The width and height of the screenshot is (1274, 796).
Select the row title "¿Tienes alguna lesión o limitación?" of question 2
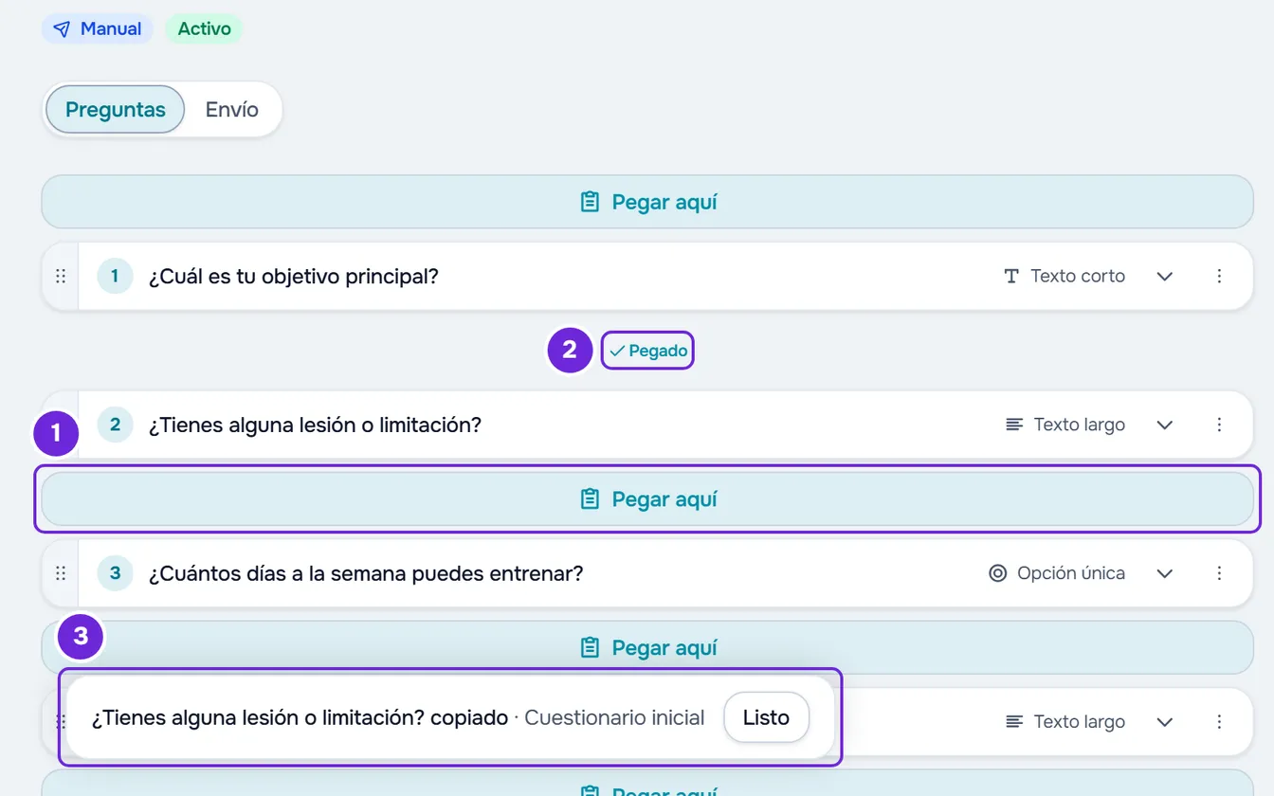tap(315, 425)
